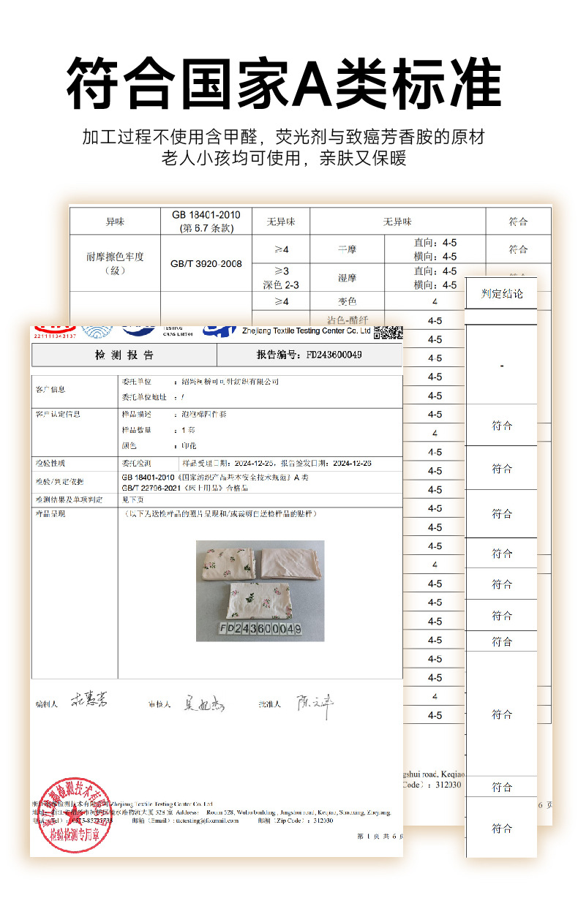Click the email address on the report footer
The height and width of the screenshot is (898, 578).
pos(206,820)
